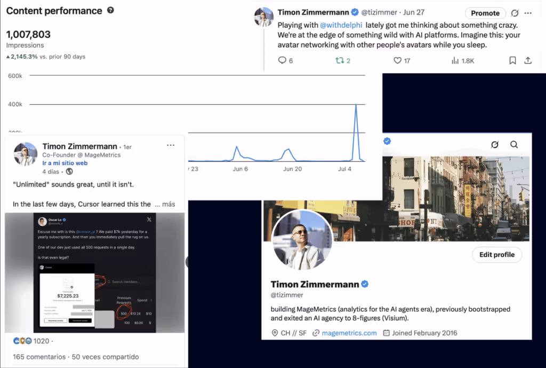546x368 pixels.
Task: Follow the "Ir a mi sitio web" link
Action: tap(65, 163)
